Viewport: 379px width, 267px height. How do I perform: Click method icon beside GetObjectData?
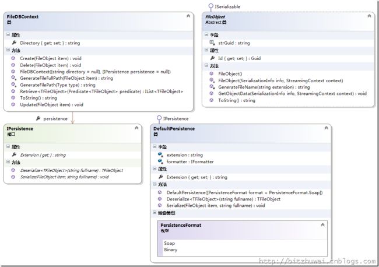tap(212, 93)
